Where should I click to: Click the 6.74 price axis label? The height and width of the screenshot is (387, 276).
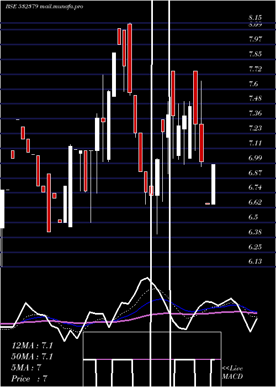(x=255, y=187)
